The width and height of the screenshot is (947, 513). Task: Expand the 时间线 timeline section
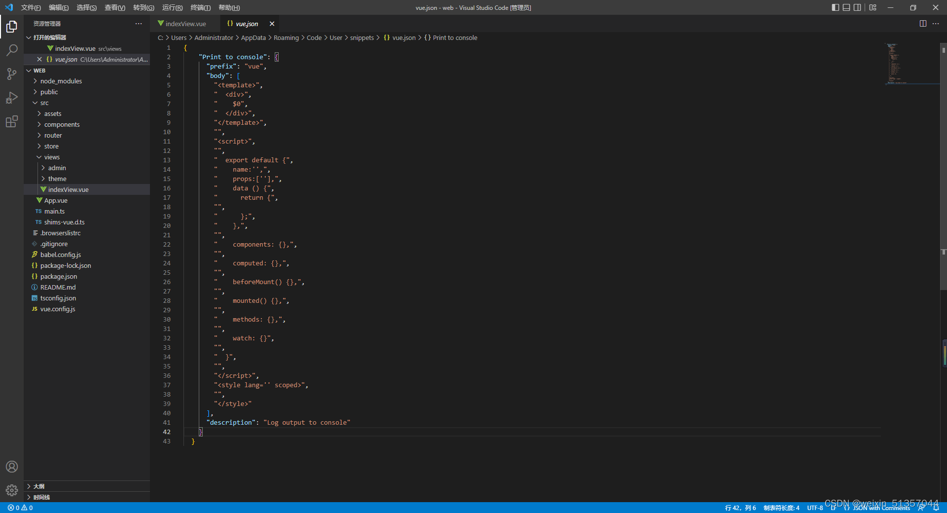87,497
